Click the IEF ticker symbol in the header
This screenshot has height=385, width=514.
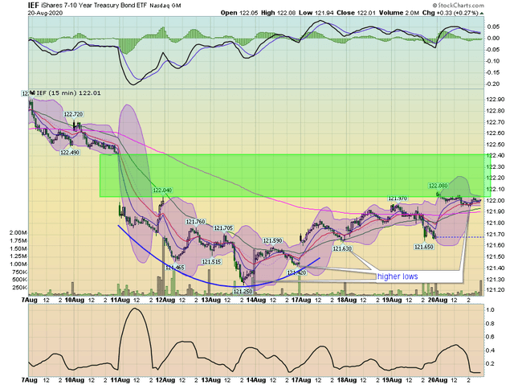coord(34,6)
